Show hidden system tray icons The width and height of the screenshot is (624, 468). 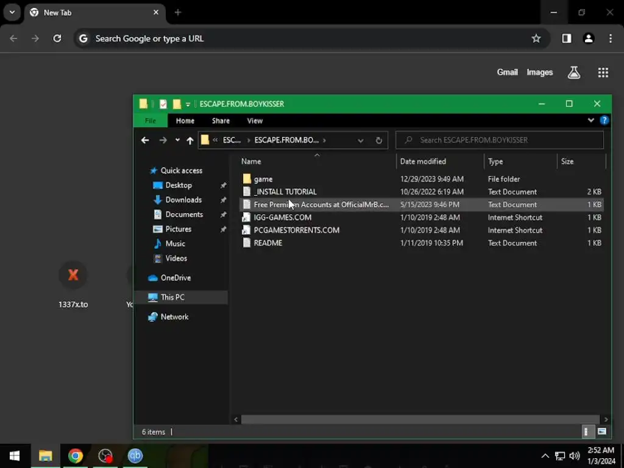pyautogui.click(x=545, y=456)
